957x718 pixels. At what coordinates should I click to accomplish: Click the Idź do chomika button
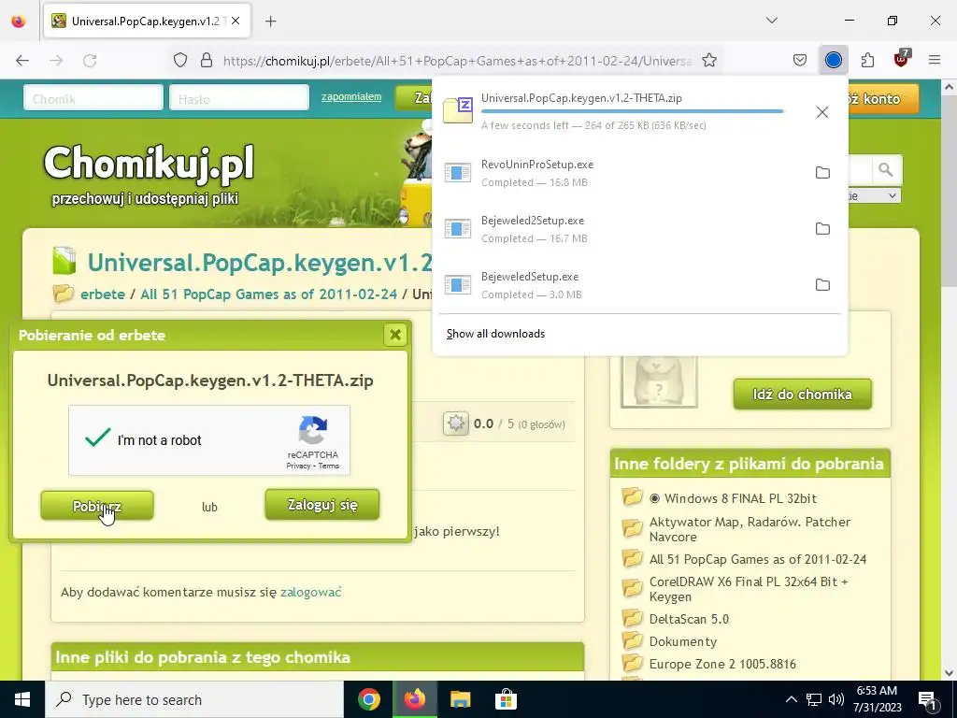[803, 394]
